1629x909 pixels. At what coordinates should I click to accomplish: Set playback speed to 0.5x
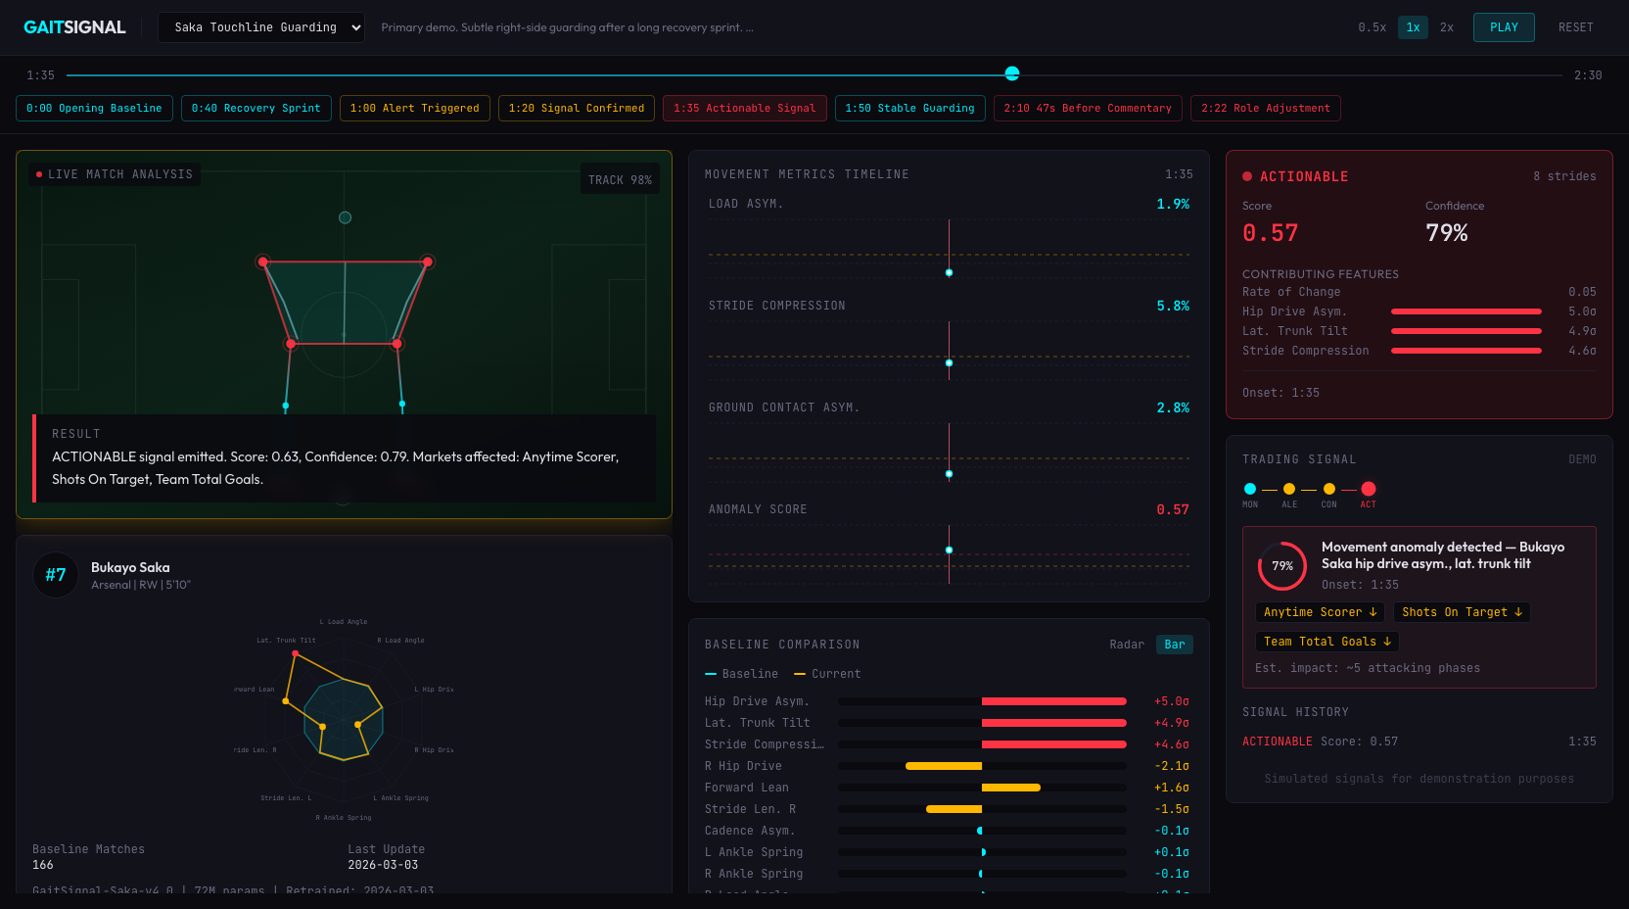pos(1372,27)
